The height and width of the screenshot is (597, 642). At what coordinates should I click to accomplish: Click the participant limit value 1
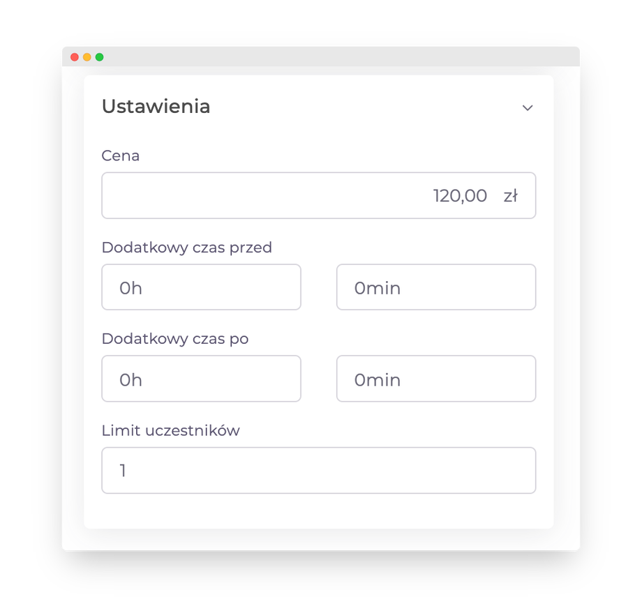123,471
